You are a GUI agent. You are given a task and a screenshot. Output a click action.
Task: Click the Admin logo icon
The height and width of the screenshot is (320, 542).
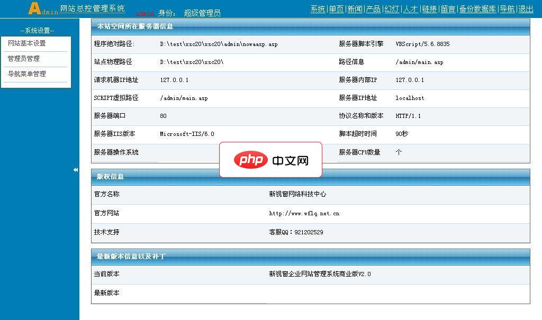coord(35,8)
